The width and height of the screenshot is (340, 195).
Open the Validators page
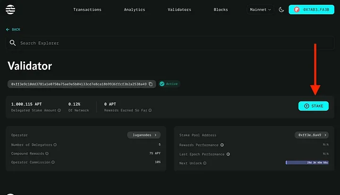tap(179, 9)
